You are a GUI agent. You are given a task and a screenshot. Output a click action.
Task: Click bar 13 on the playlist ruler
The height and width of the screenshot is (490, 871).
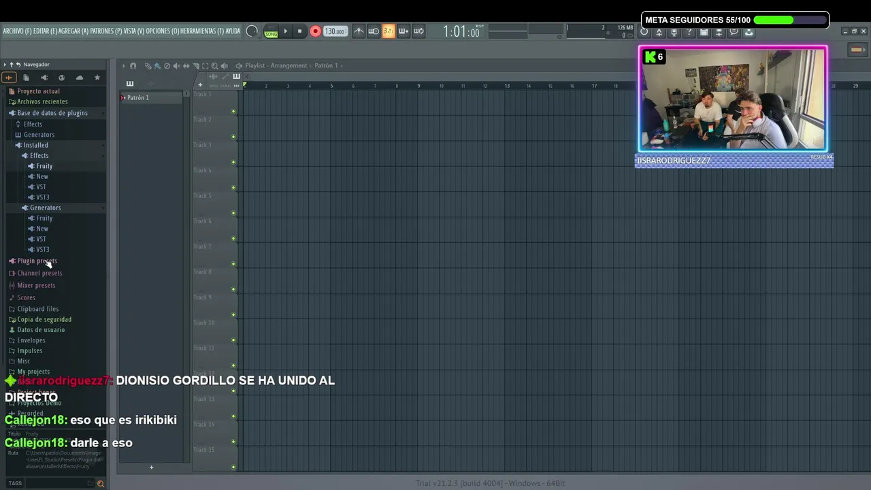(x=507, y=86)
